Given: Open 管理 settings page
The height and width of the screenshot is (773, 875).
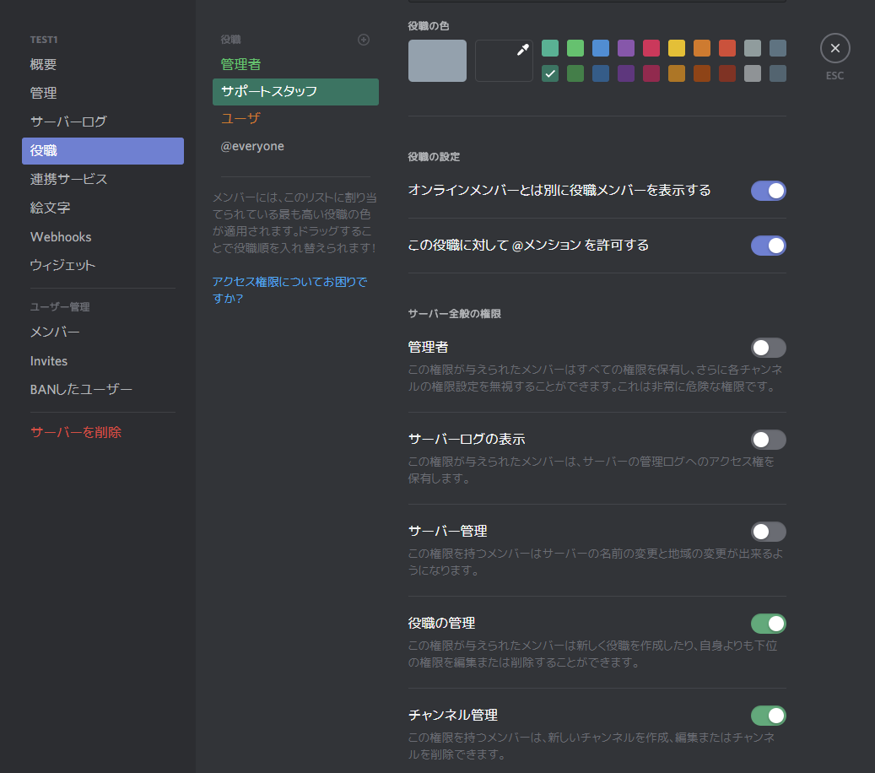Looking at the screenshot, I should (x=103, y=93).
